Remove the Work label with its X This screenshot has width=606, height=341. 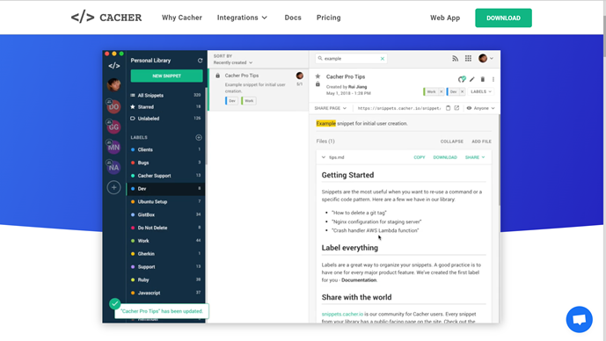pos(441,91)
